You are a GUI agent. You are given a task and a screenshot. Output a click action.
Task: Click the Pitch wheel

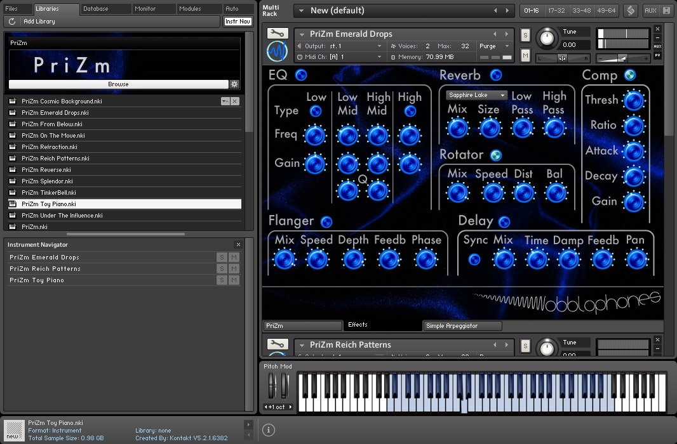click(272, 386)
